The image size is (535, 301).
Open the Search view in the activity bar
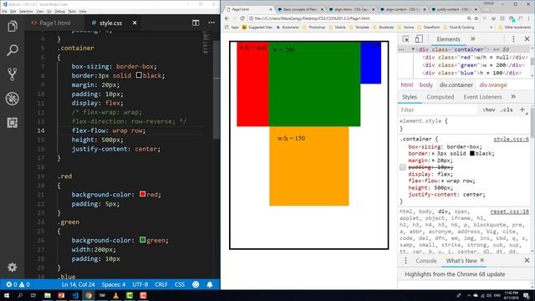click(x=13, y=50)
